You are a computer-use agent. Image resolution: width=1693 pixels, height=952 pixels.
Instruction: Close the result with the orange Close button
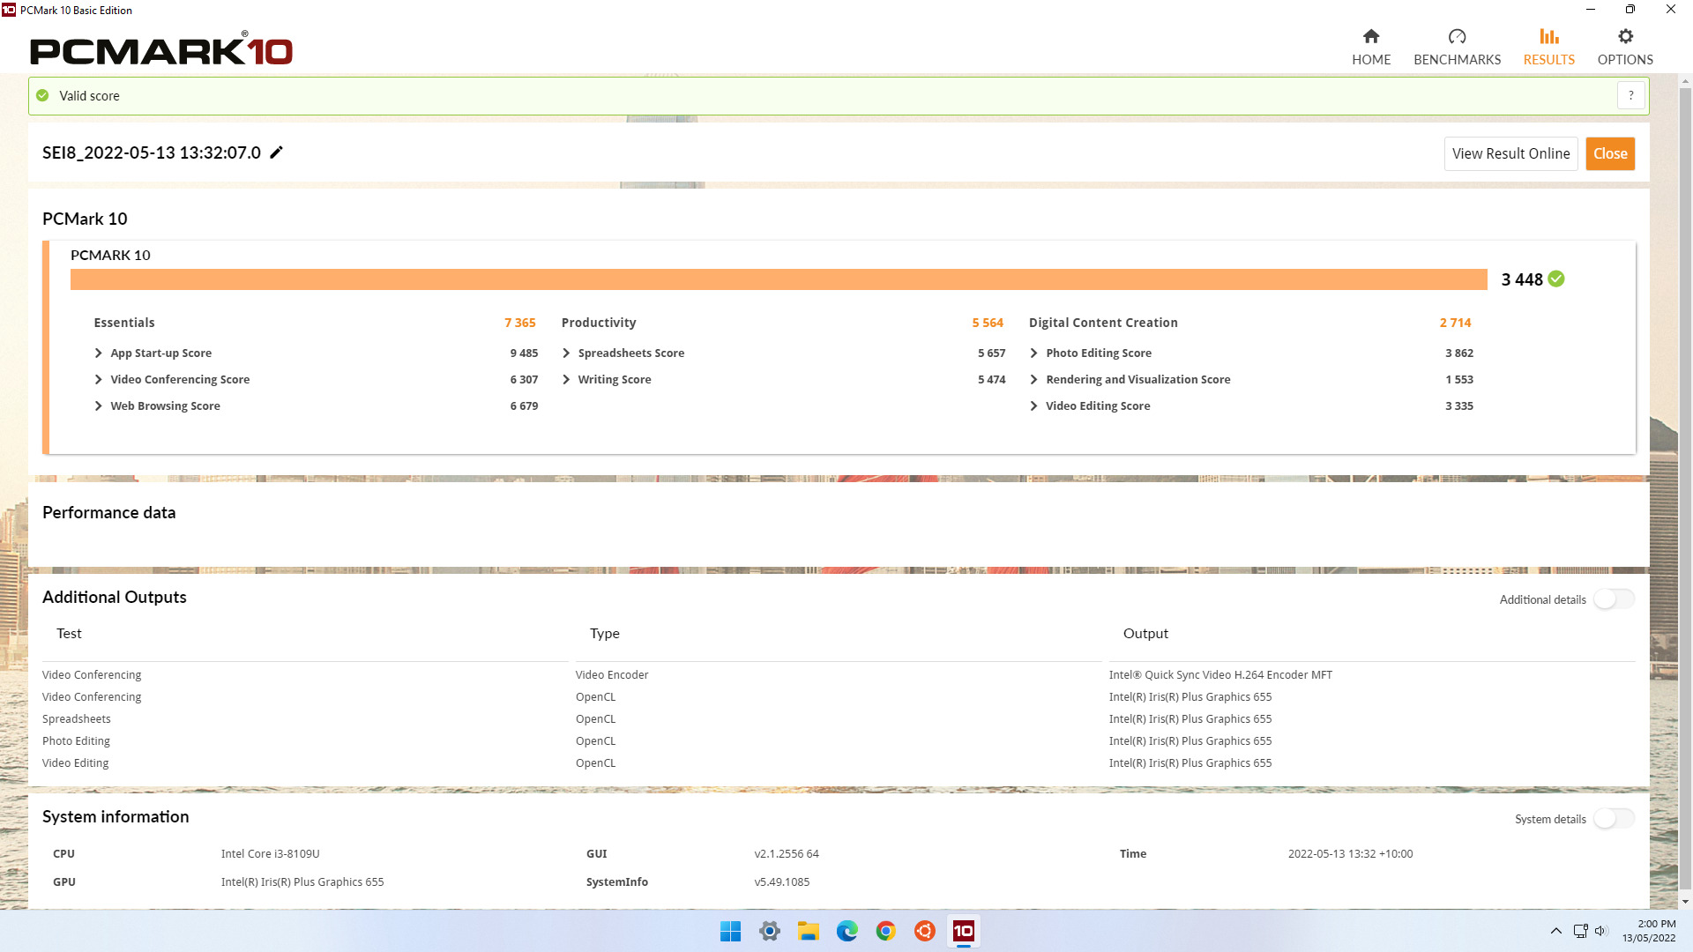click(1610, 153)
